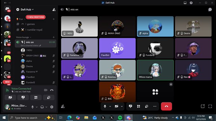The image size is (216, 121).
Task: Select FlaviBot in the voice member list
Action: [38, 77]
